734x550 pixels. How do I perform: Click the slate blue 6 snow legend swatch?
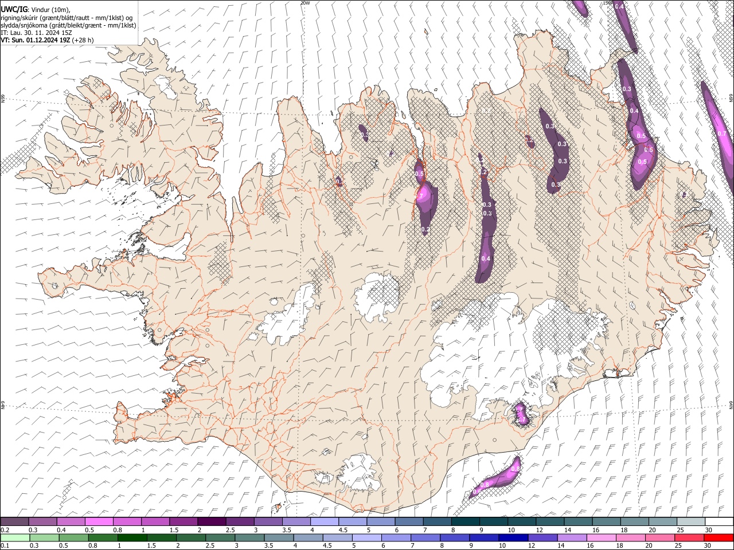pos(409,522)
